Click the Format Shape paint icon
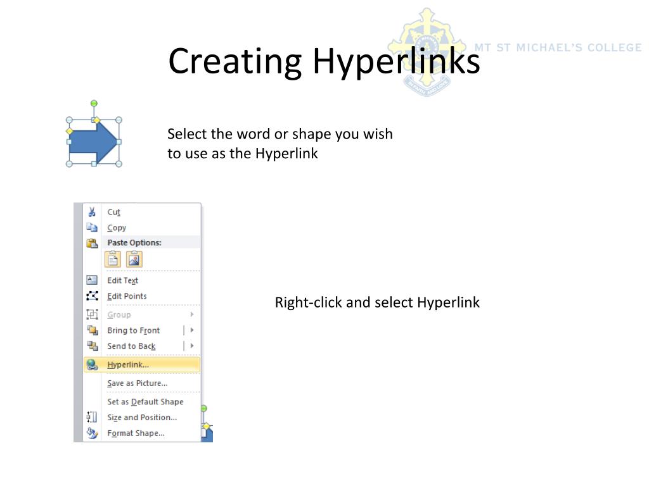 (x=92, y=433)
